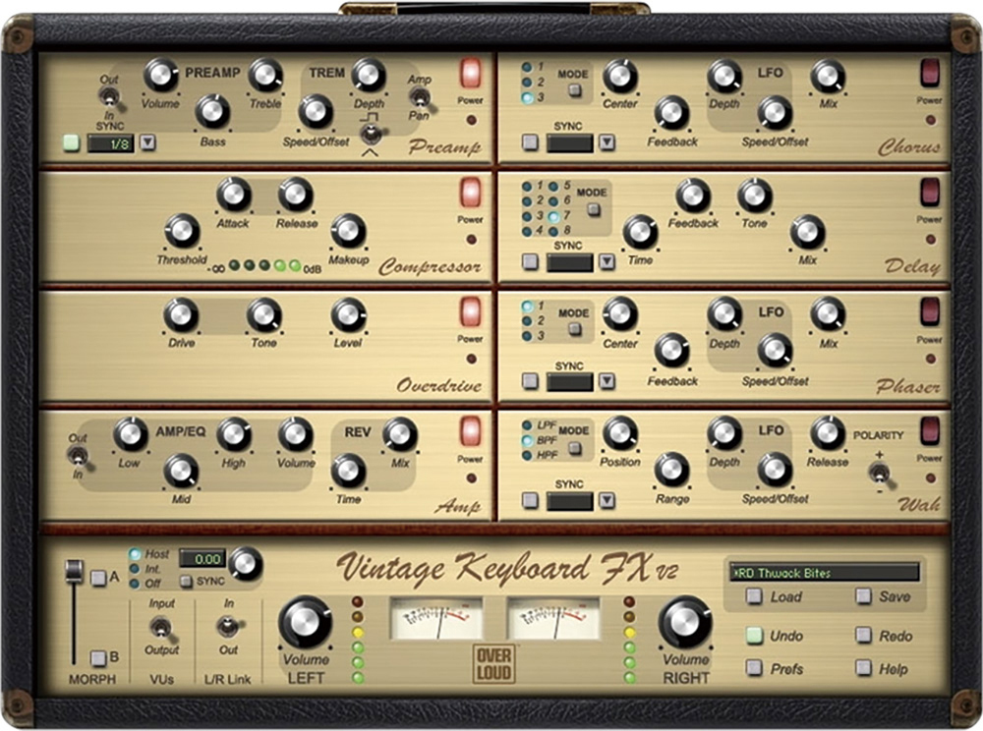
Task: Toggle the Overdrive power button
Action: click(470, 311)
